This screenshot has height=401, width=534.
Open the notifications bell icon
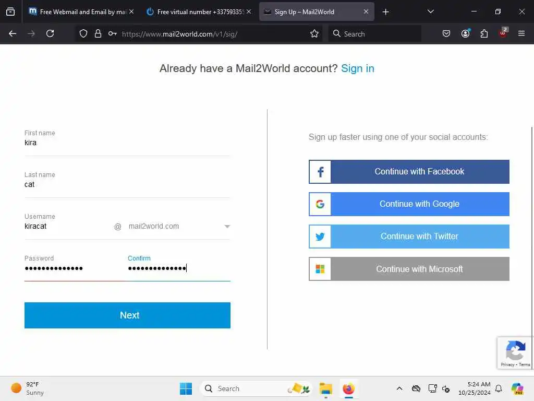[x=499, y=388]
